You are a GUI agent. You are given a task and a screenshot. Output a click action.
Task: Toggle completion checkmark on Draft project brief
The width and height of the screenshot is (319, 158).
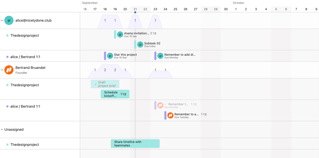(x=96, y=83)
